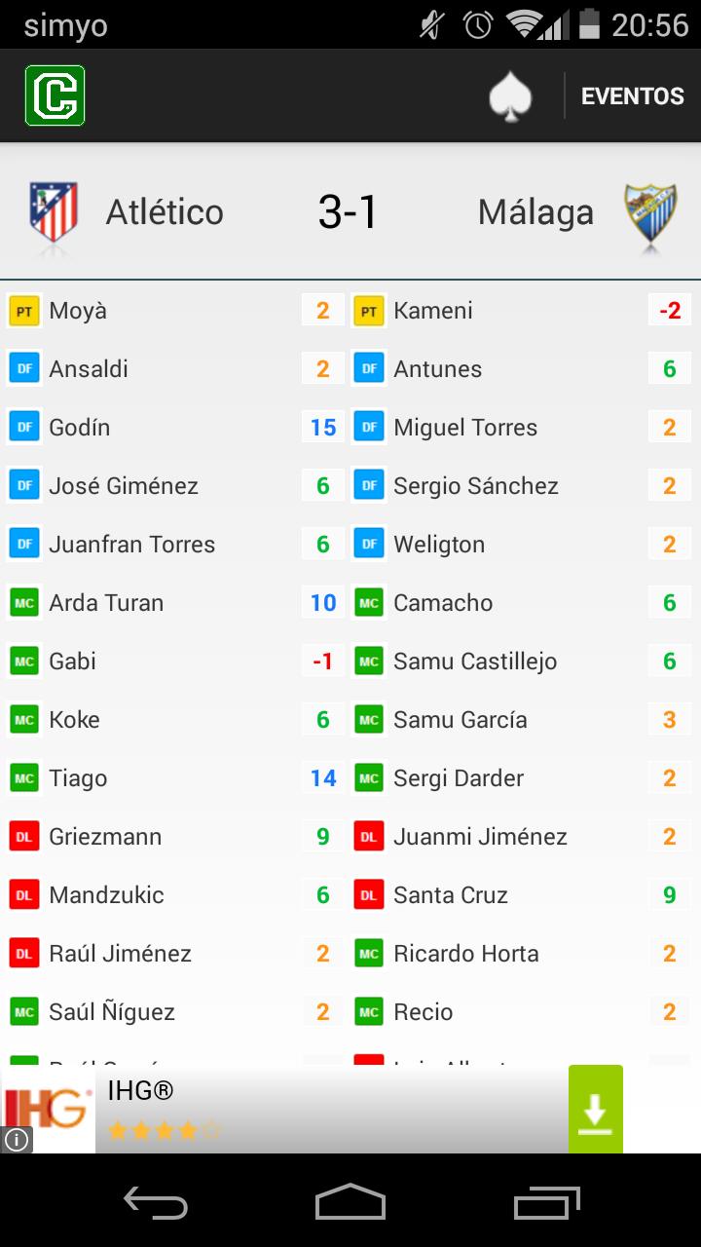
Task: Tap the Málaga club crest
Action: click(649, 212)
